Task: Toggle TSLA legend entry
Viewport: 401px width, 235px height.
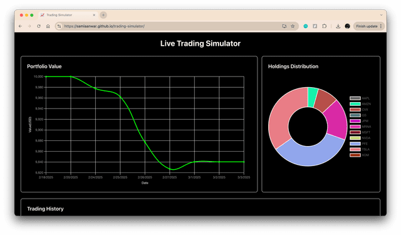Action: coord(360,149)
